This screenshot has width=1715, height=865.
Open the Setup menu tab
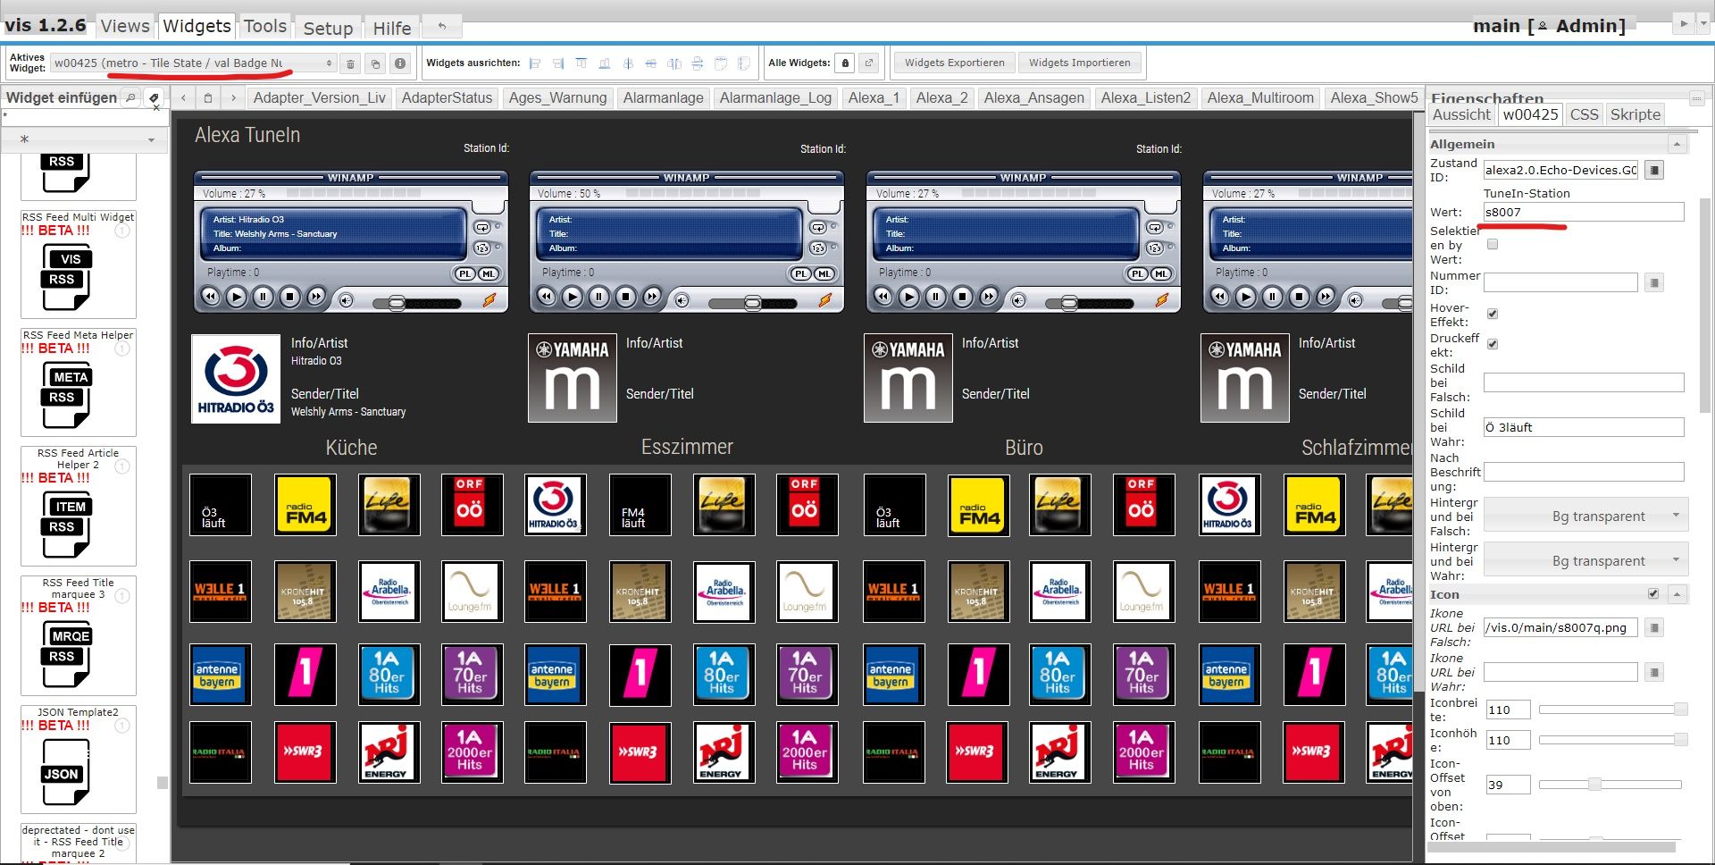click(328, 28)
